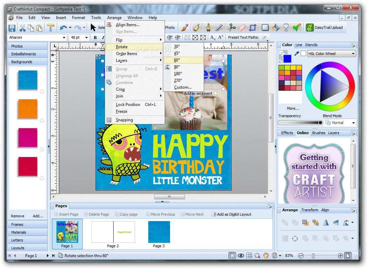Switch to the Transform tab
This screenshot has width=368, height=269.
[x=310, y=210]
